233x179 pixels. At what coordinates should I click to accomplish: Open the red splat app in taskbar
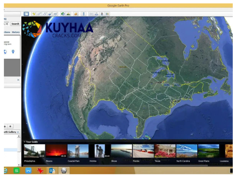tap(40, 171)
